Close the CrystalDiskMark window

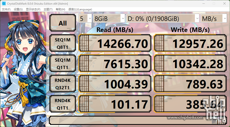click(224, 4)
